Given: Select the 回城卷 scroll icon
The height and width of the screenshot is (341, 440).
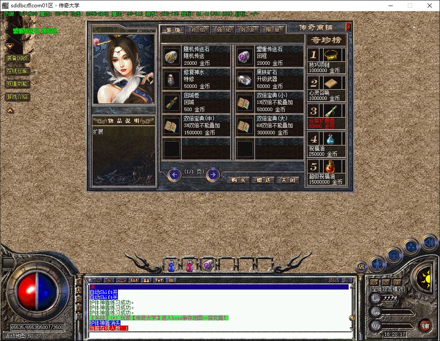Looking at the screenshot, I should tap(172, 103).
